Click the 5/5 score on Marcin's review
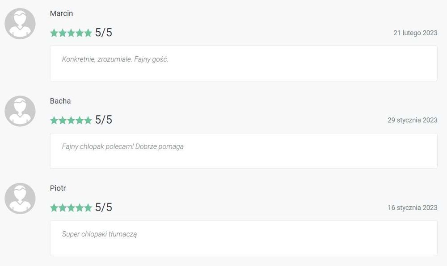Screen dimensions: 447x266 click(104, 33)
